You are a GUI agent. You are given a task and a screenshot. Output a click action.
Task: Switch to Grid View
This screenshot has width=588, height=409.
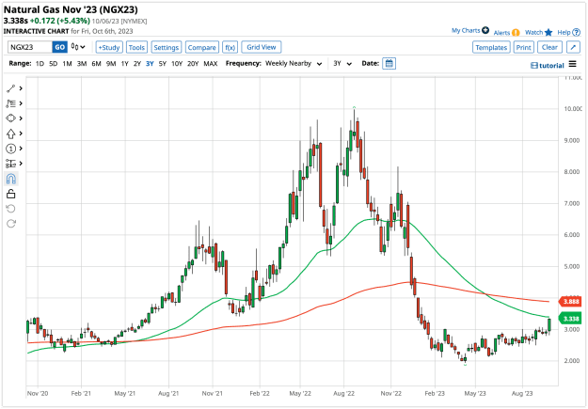[262, 47]
